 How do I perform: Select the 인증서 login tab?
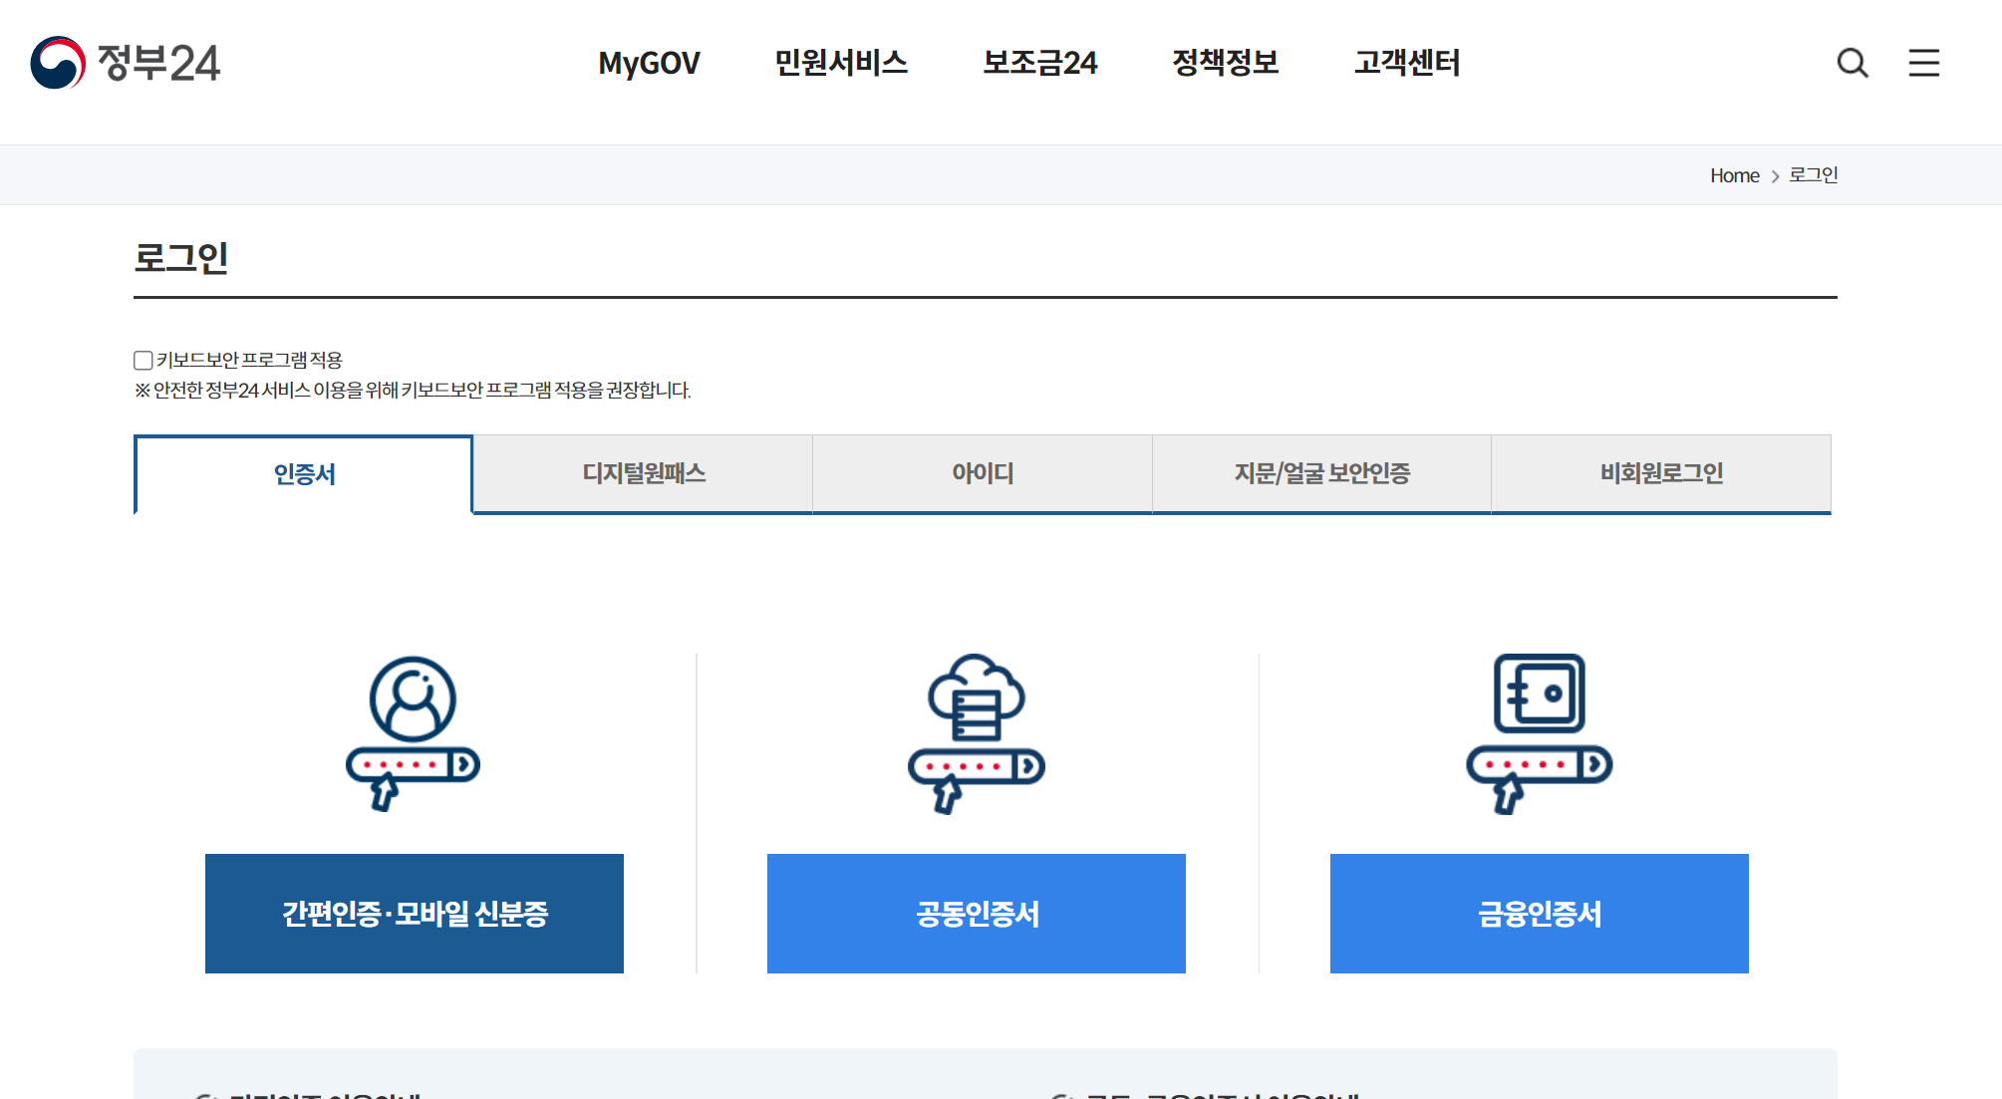(x=304, y=474)
